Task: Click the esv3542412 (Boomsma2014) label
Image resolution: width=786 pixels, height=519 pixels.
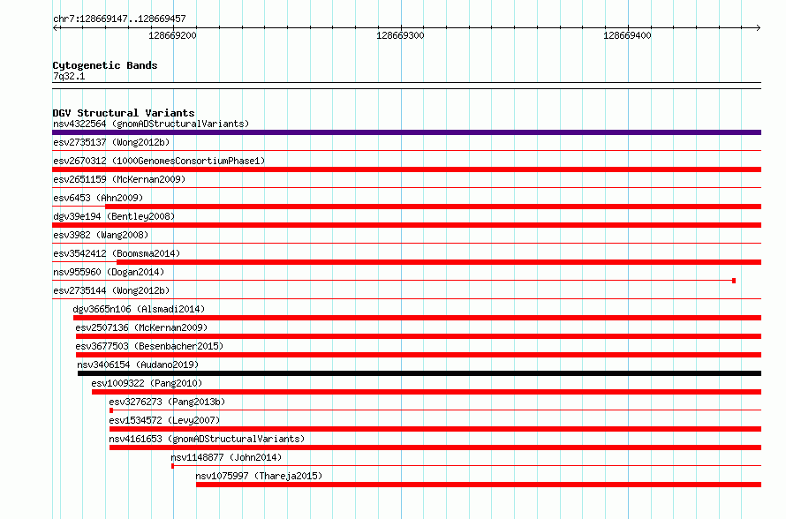Action: [x=117, y=253]
